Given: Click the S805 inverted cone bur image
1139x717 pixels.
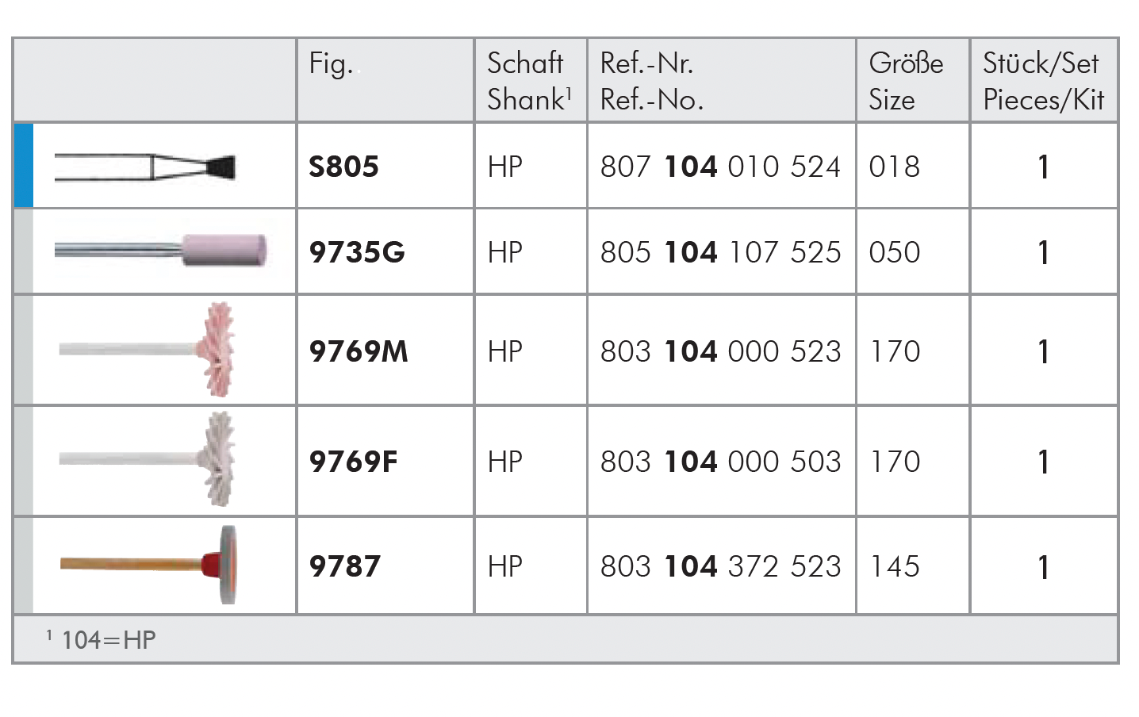Looking at the screenshot, I should 146,167.
